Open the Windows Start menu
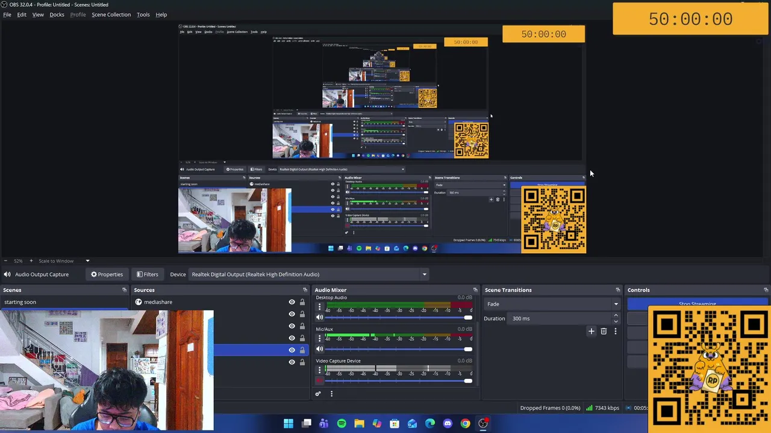Viewport: 771px width, 433px height. tap(289, 423)
